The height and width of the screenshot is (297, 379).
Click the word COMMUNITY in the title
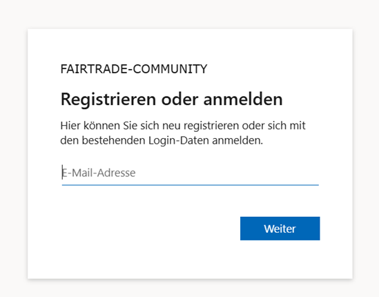coord(170,69)
